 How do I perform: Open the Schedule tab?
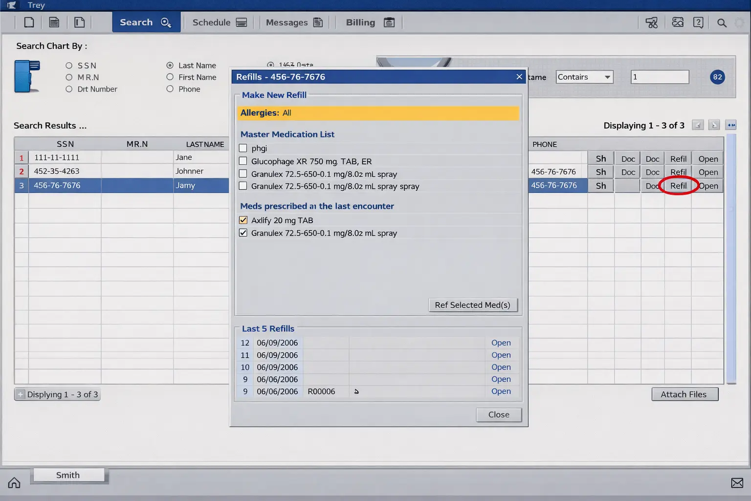218,22
